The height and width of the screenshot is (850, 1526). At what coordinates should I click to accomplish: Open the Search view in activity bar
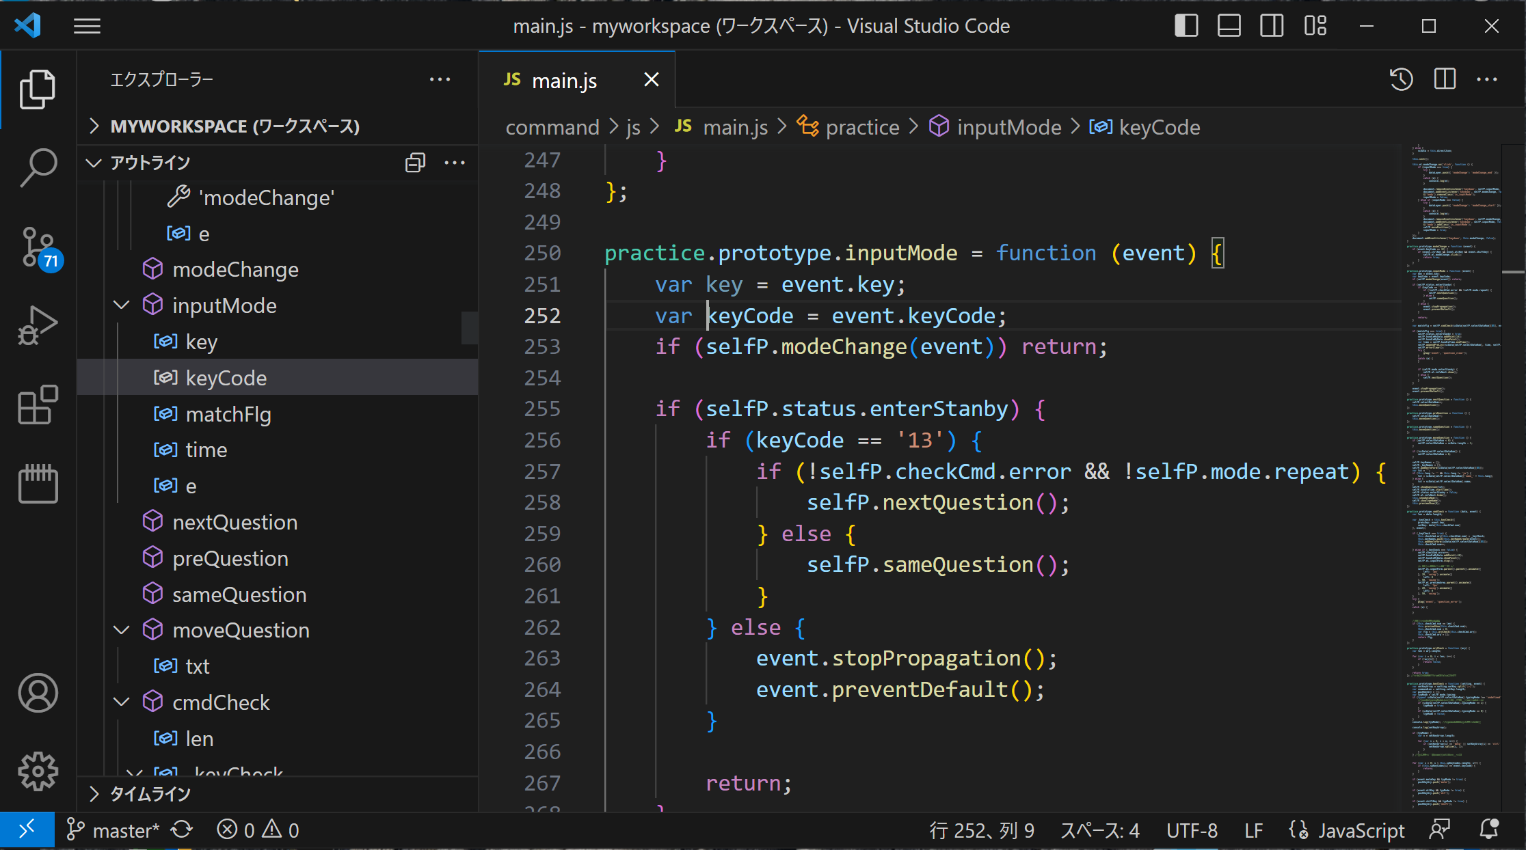point(38,167)
